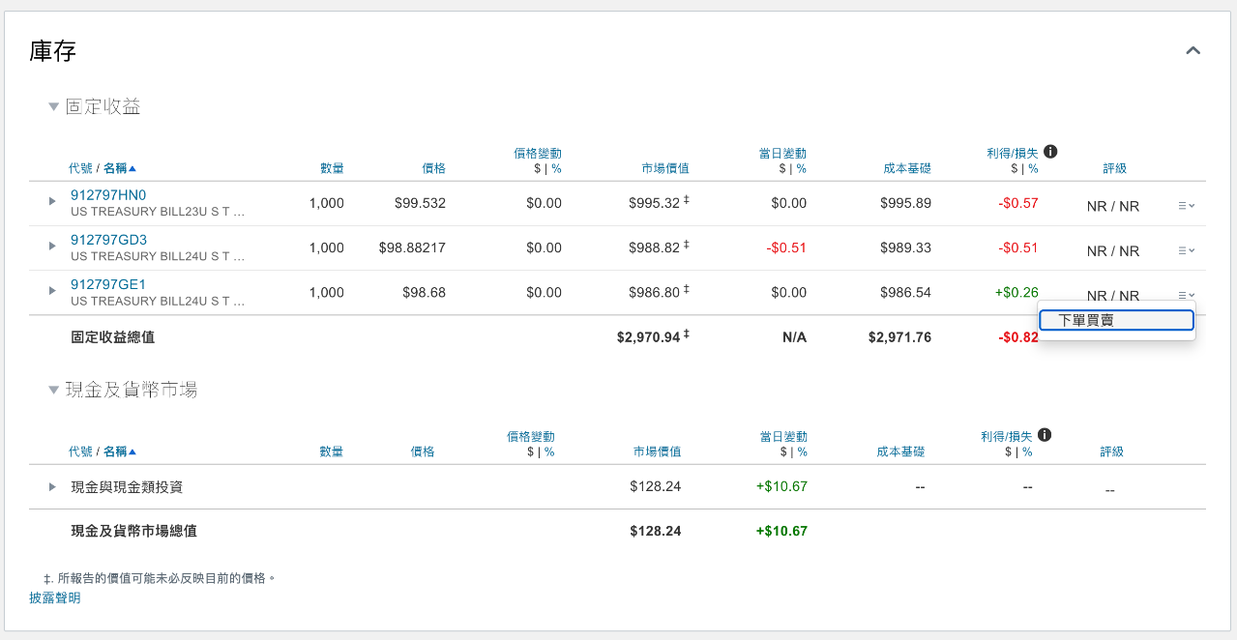
Task: Expand details for the 912797HN0 bond row
Action: (51, 203)
